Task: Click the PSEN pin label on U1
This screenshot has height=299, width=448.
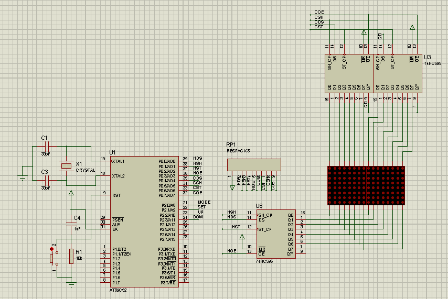Action: pos(118,220)
